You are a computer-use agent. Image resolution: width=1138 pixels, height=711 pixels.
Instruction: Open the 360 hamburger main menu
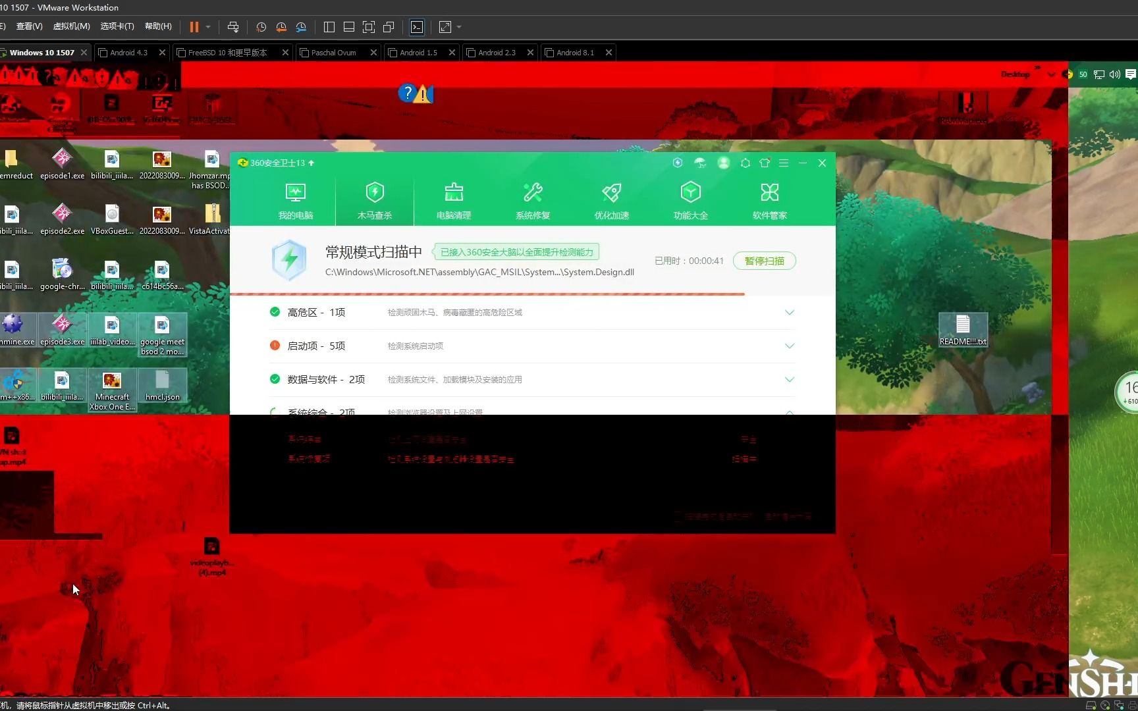pyautogui.click(x=784, y=163)
